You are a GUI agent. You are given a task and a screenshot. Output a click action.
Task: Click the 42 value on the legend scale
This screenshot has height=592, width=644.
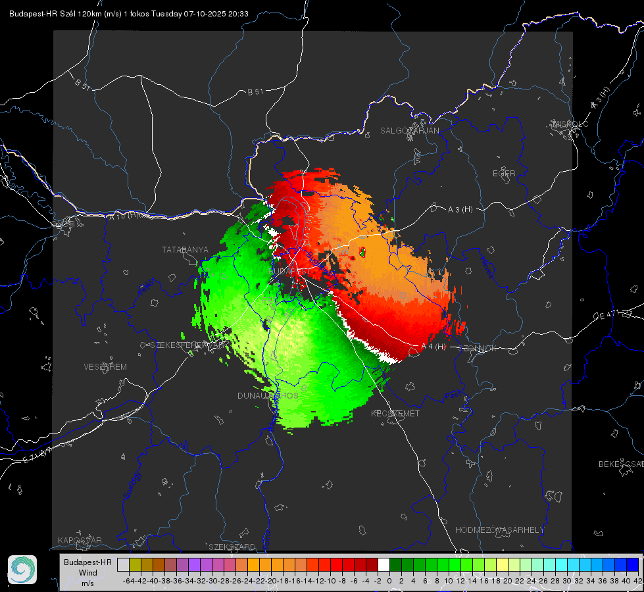point(638,581)
